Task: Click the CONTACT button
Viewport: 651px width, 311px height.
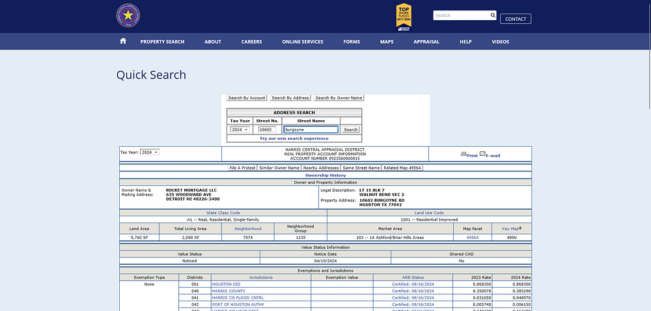Action: (x=516, y=19)
